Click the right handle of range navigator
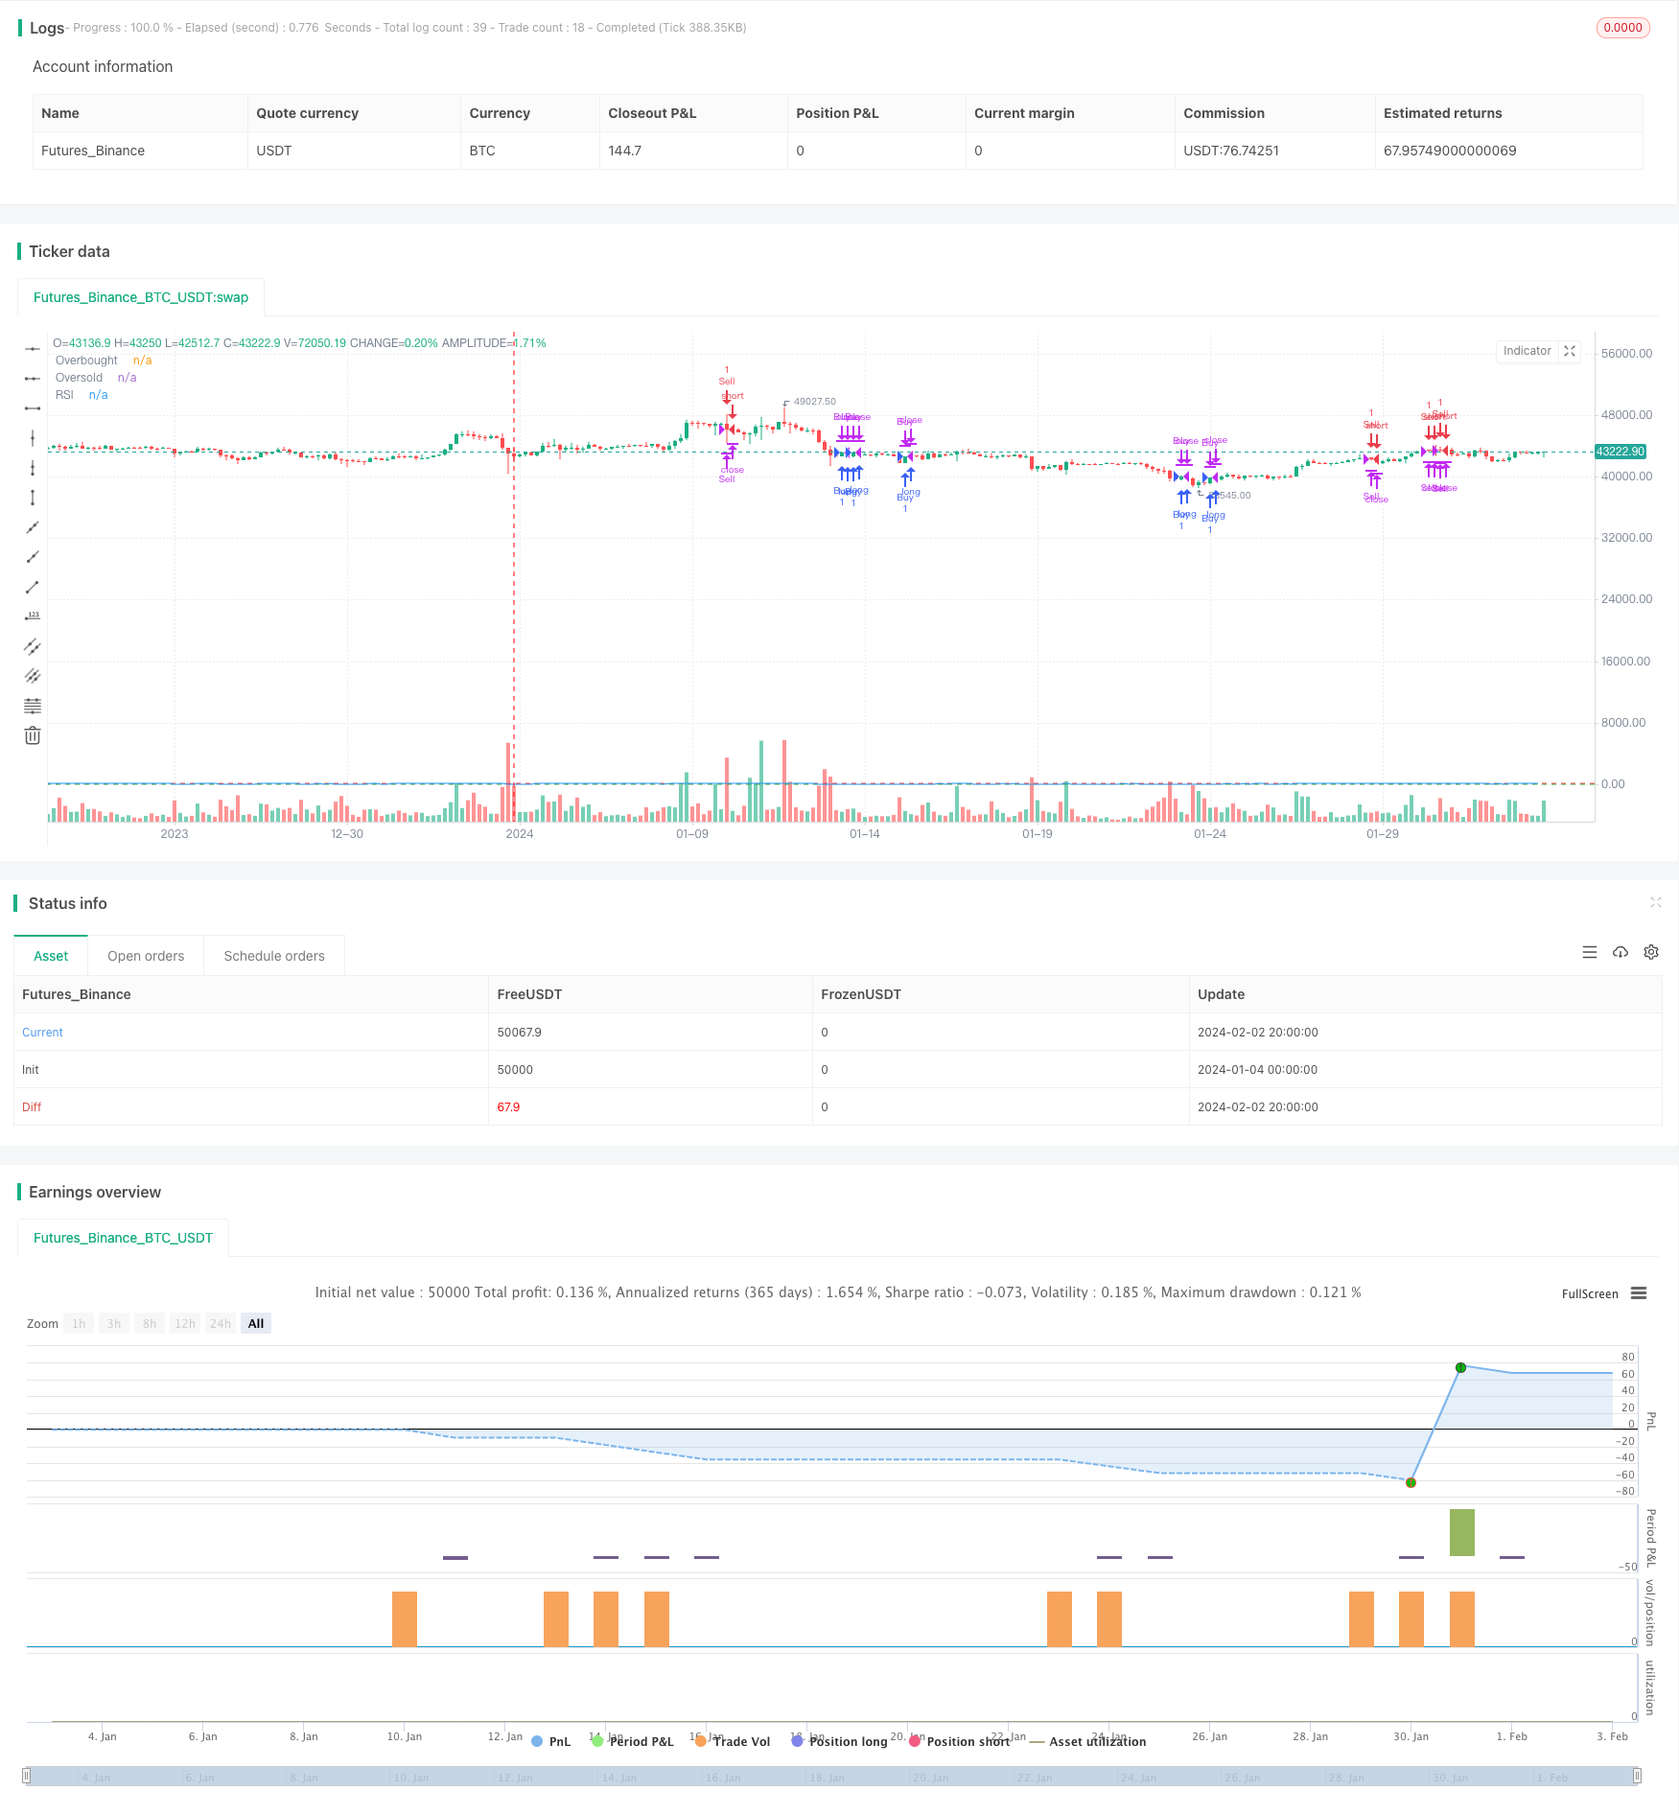Viewport: 1679px width, 1814px height. click(x=1639, y=1776)
